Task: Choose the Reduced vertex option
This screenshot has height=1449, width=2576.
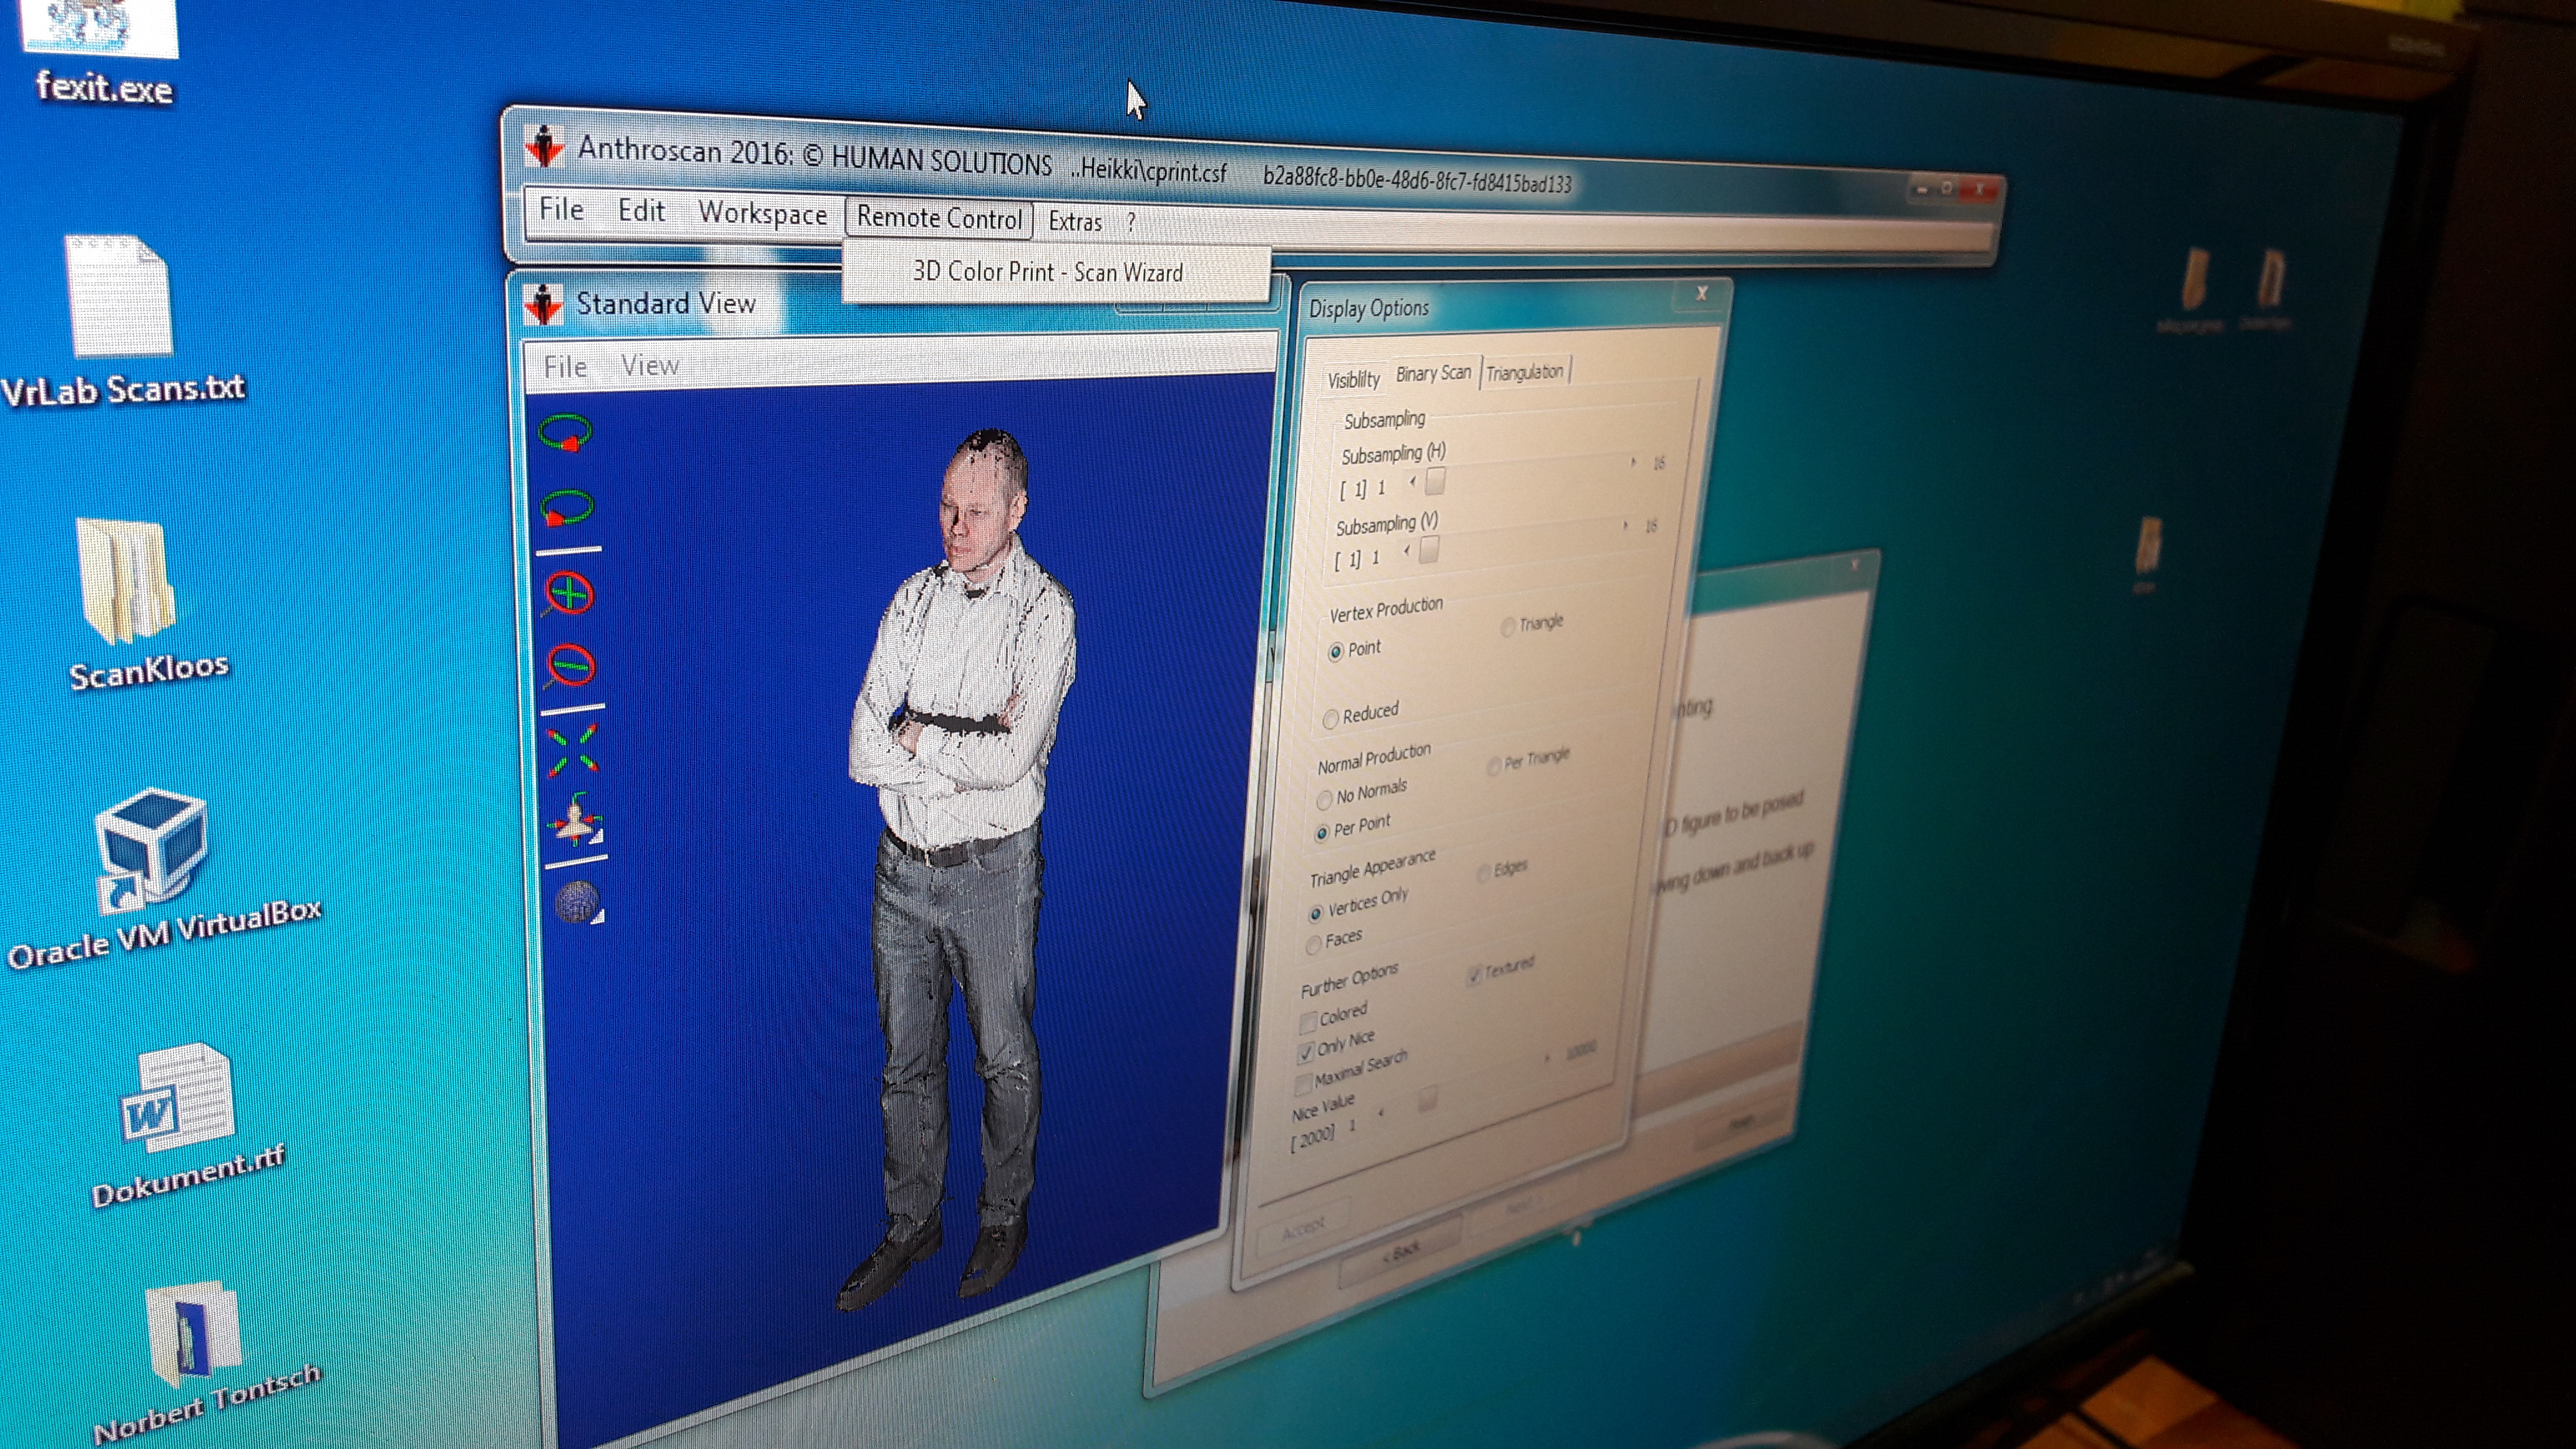Action: (x=1330, y=718)
